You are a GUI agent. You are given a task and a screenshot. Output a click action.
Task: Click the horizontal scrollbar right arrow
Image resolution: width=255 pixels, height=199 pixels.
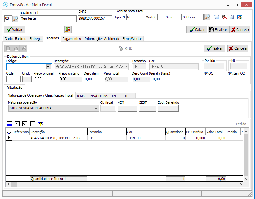241,184
